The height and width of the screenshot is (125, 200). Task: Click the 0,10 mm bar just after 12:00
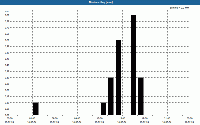point(103,109)
